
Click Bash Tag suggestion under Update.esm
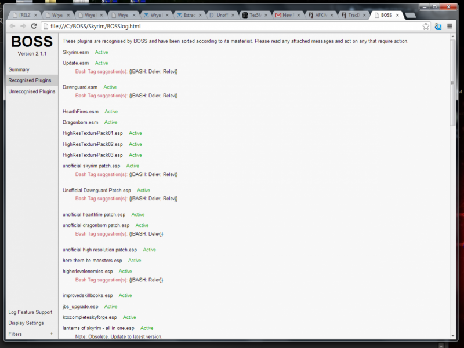click(101, 71)
